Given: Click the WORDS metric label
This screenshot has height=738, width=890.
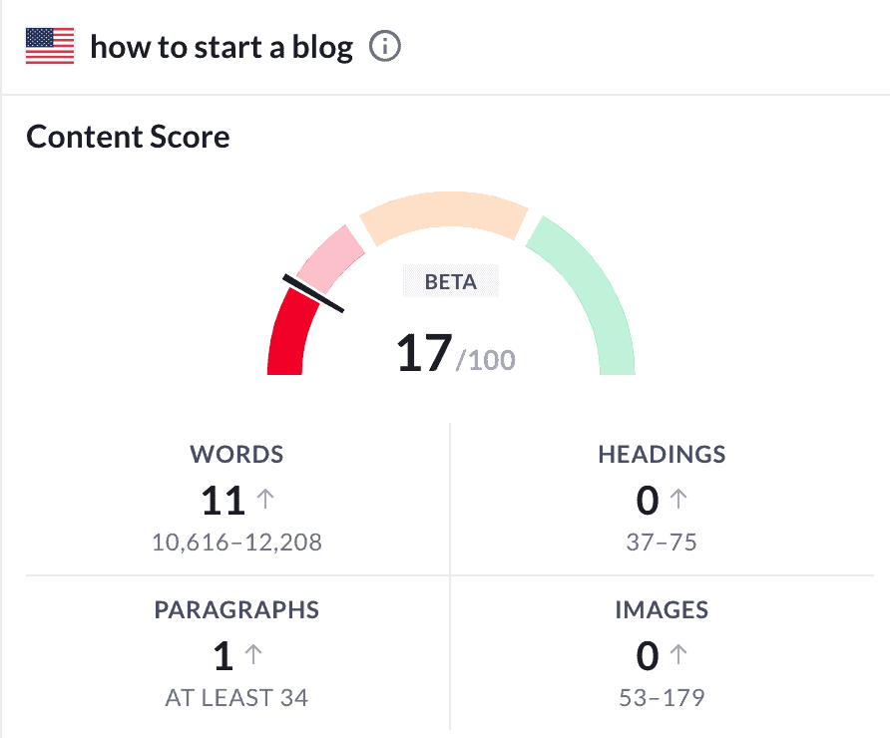Looking at the screenshot, I should tap(236, 455).
